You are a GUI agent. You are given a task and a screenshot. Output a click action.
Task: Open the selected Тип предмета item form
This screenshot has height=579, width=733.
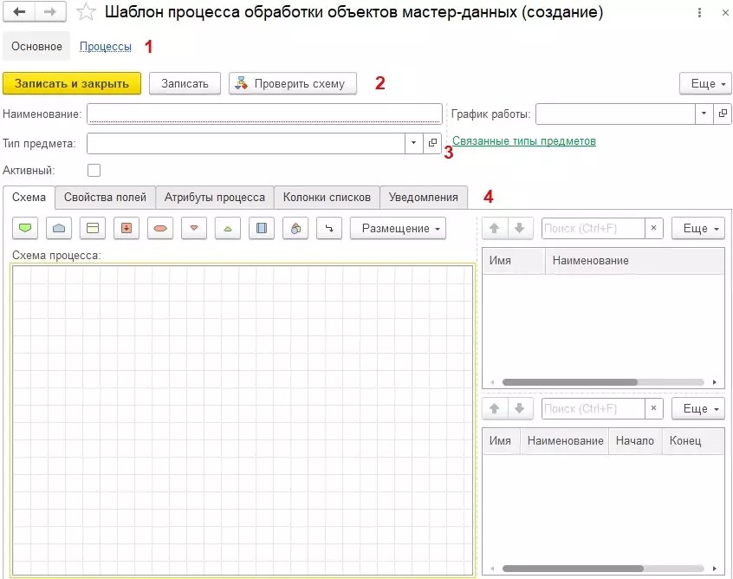click(432, 143)
